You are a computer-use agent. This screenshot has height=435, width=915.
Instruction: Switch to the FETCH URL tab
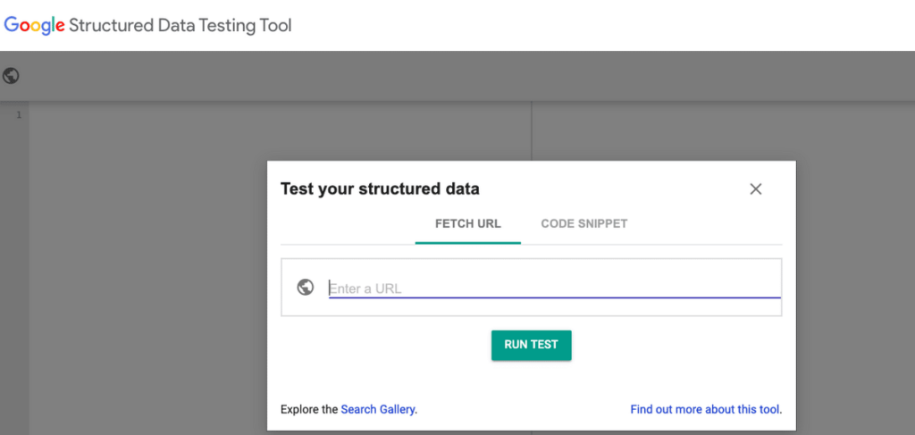[468, 224]
